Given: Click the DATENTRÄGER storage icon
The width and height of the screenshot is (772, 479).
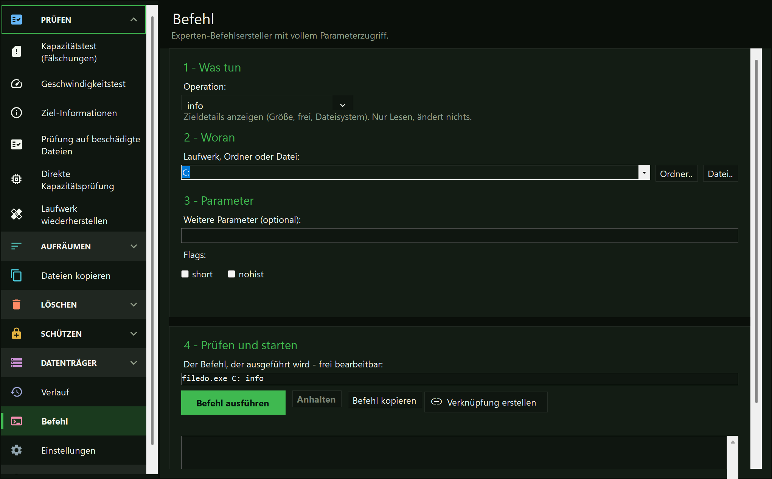Looking at the screenshot, I should (x=16, y=363).
